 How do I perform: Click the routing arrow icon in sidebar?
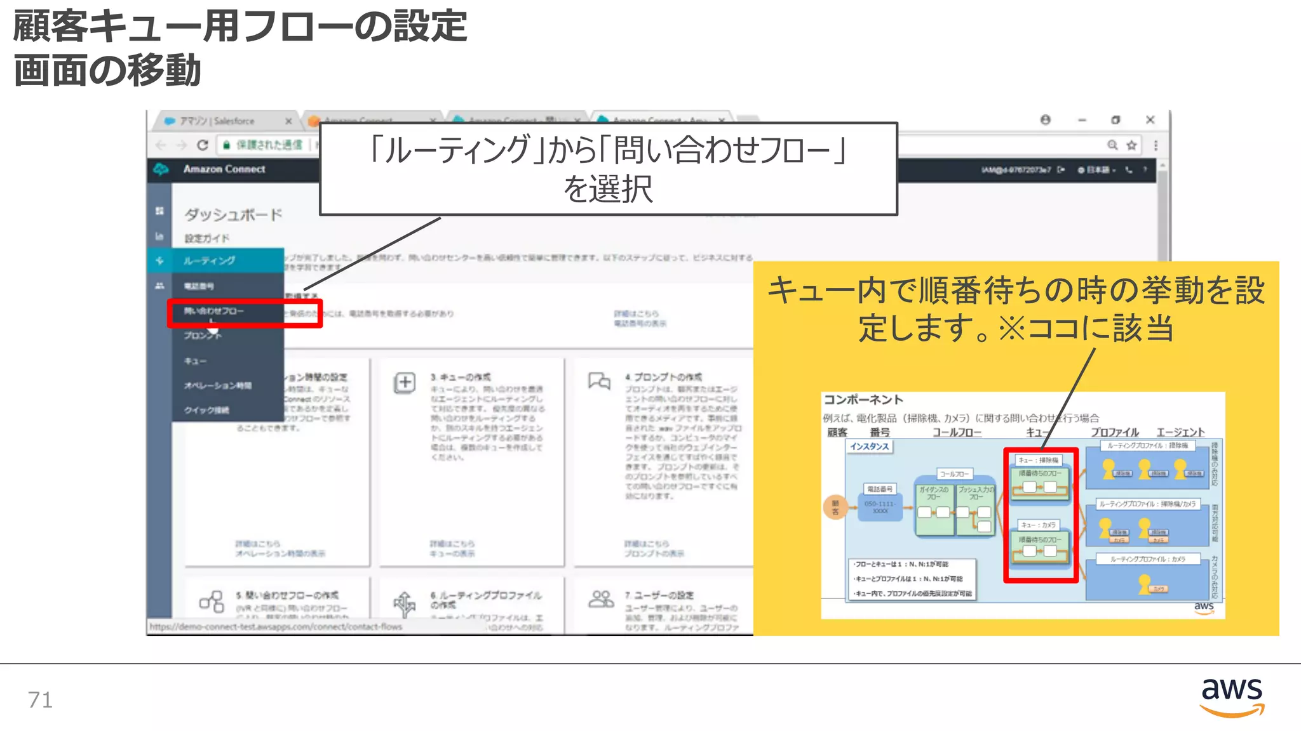point(159,261)
